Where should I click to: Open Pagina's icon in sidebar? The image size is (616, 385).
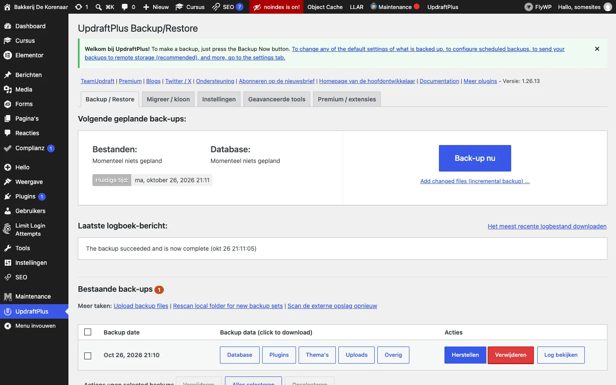click(7, 118)
